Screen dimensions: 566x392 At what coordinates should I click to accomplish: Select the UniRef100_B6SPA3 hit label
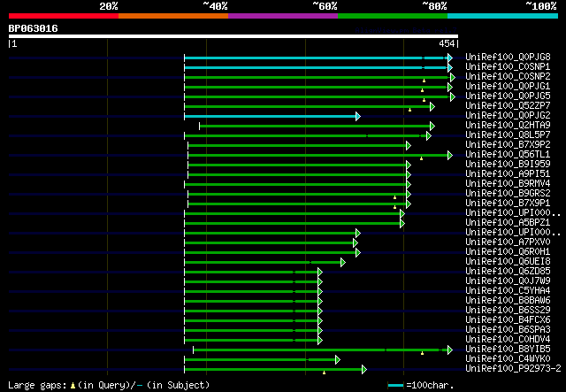point(508,330)
